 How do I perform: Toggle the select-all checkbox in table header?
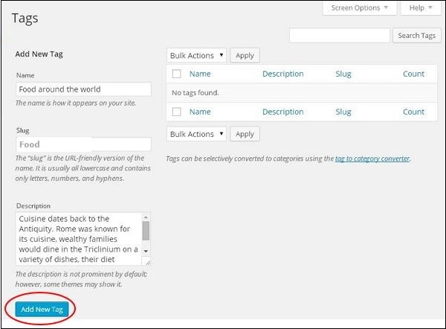[176, 74]
